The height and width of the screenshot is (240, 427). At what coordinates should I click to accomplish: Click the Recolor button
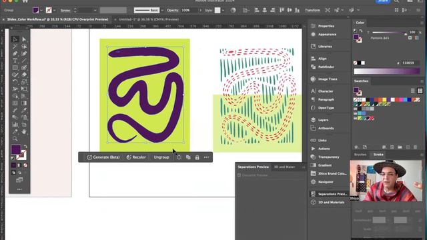136,157
